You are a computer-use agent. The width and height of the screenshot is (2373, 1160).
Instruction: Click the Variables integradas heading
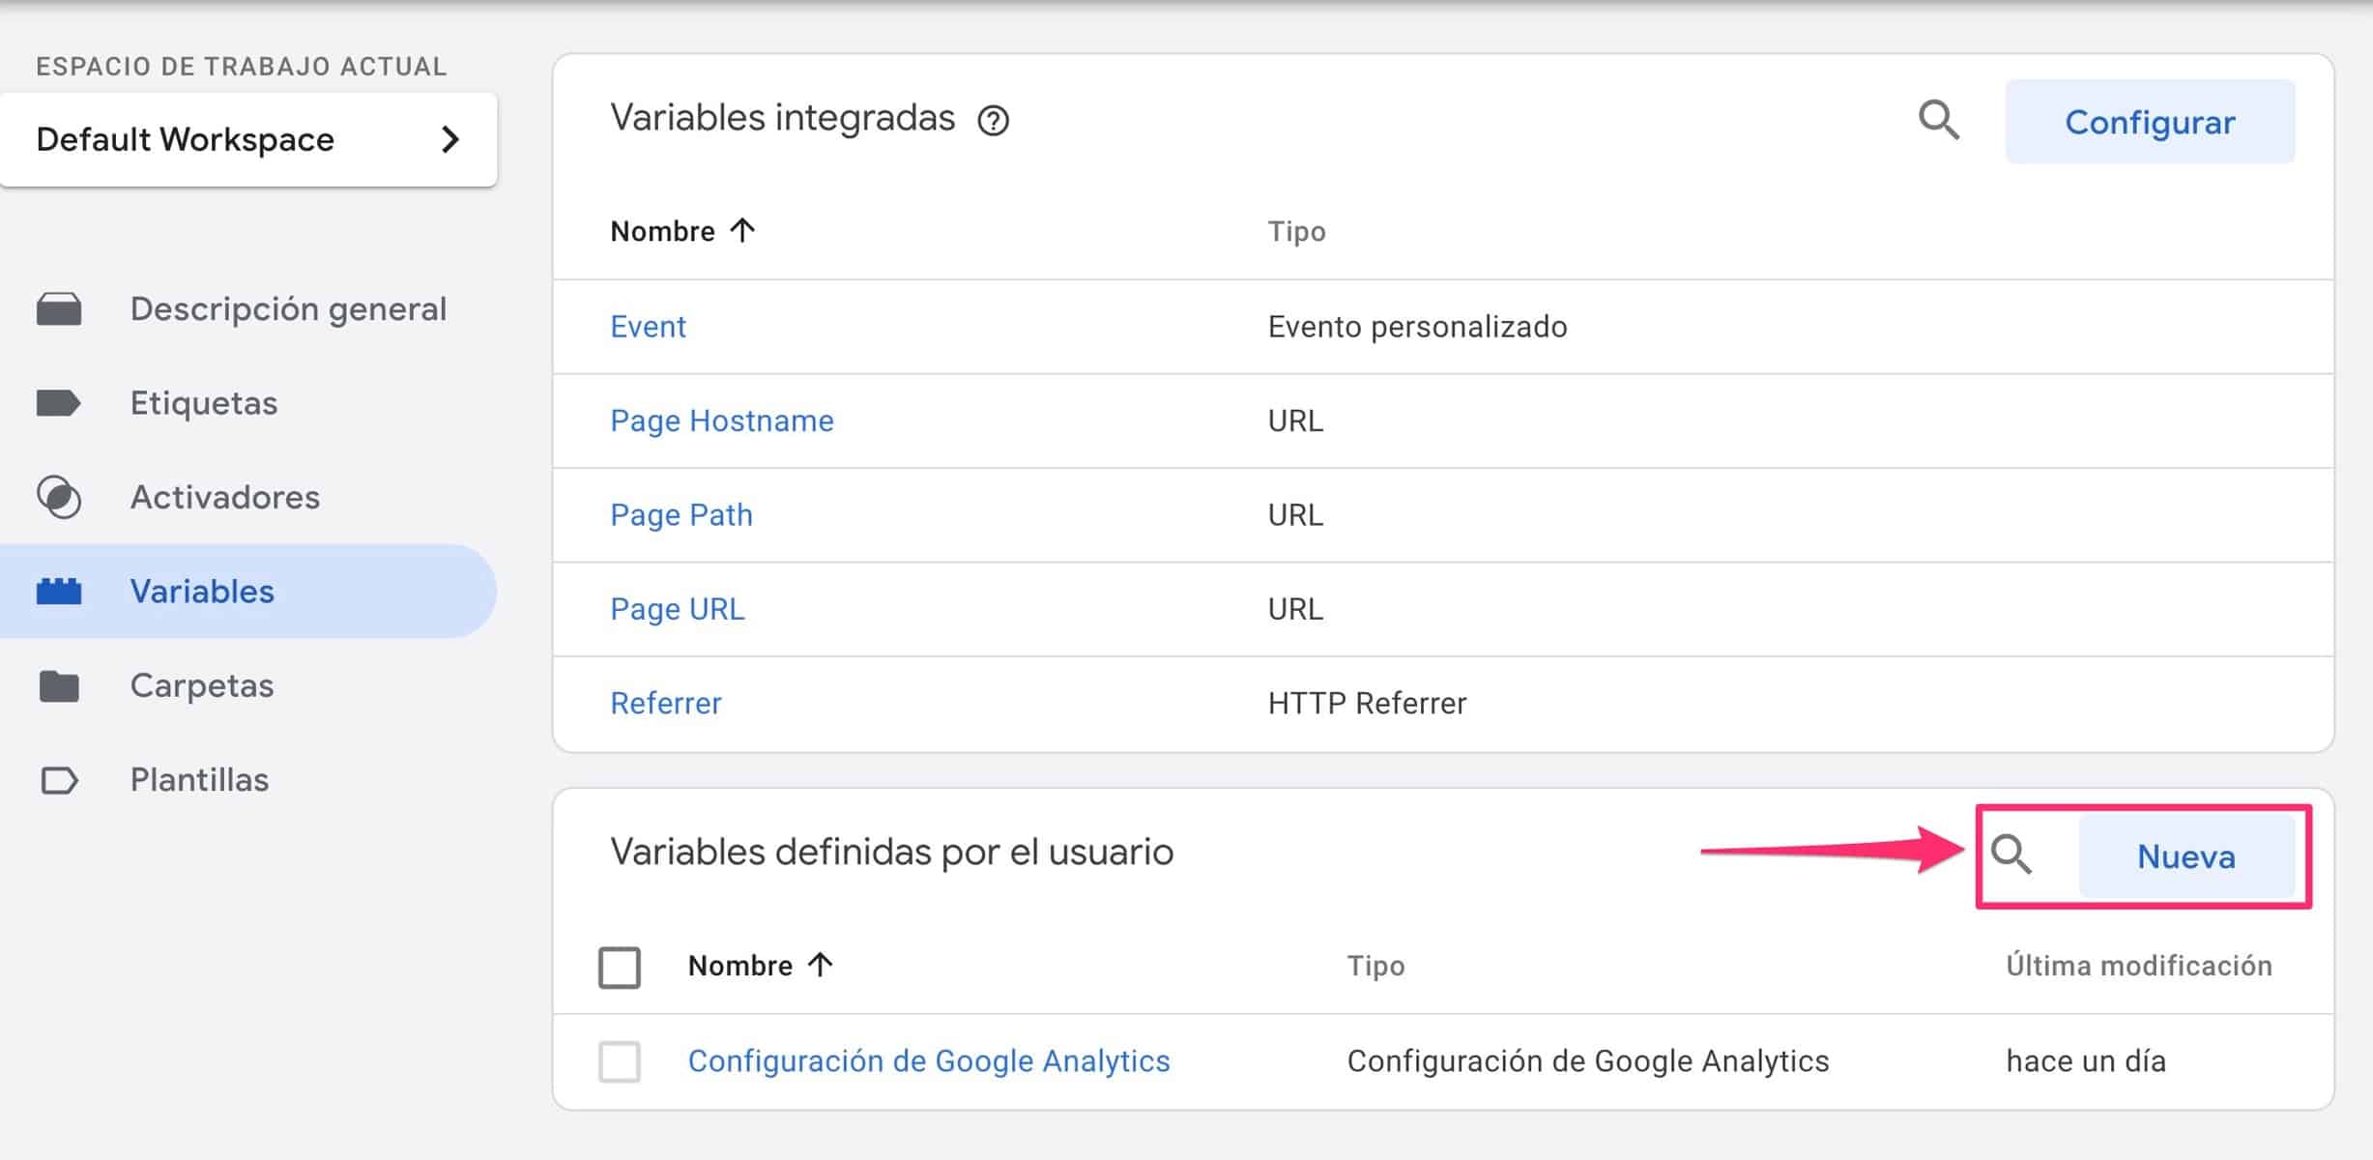(x=782, y=118)
